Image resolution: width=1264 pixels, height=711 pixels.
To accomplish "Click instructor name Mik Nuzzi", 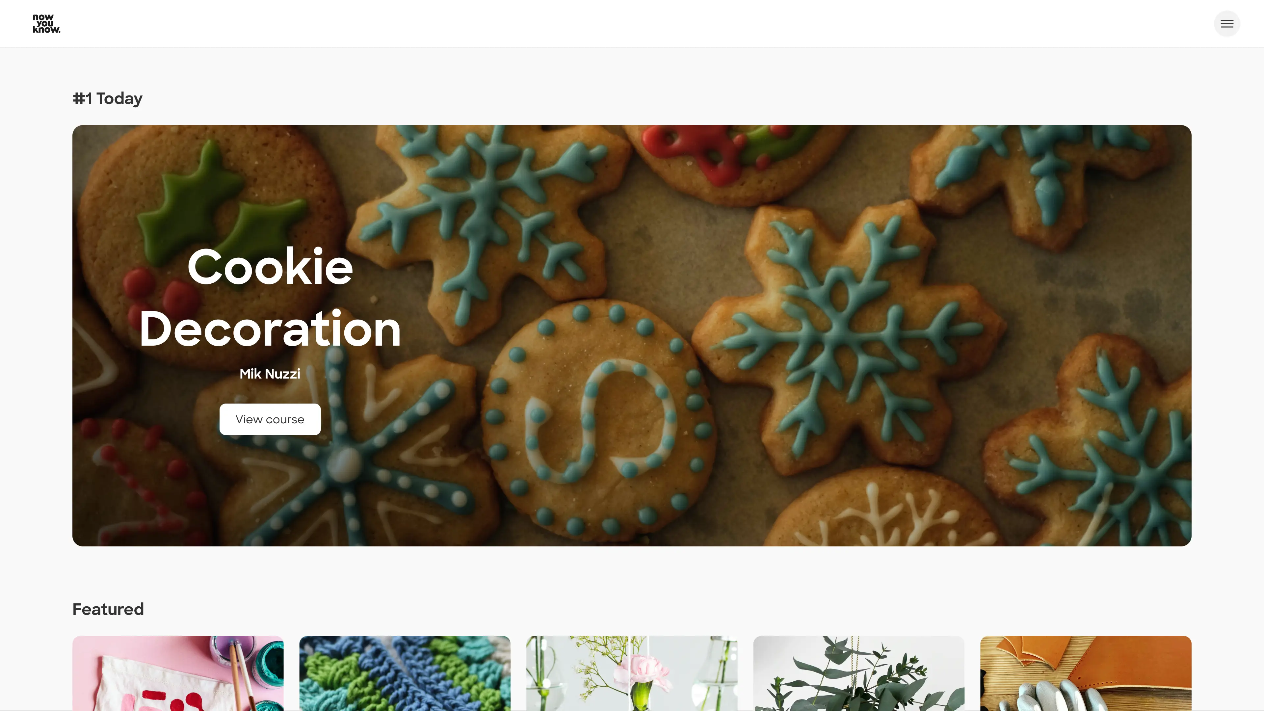I will click(x=270, y=374).
